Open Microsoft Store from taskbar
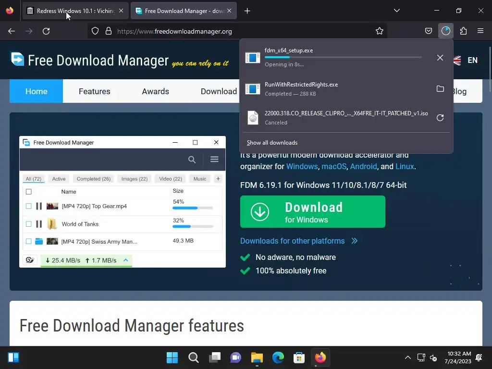 coord(299,357)
